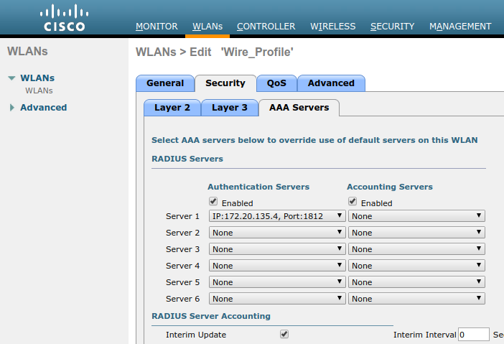Open the CONTROLLER menu
The width and height of the screenshot is (504, 344).
pyautogui.click(x=266, y=27)
